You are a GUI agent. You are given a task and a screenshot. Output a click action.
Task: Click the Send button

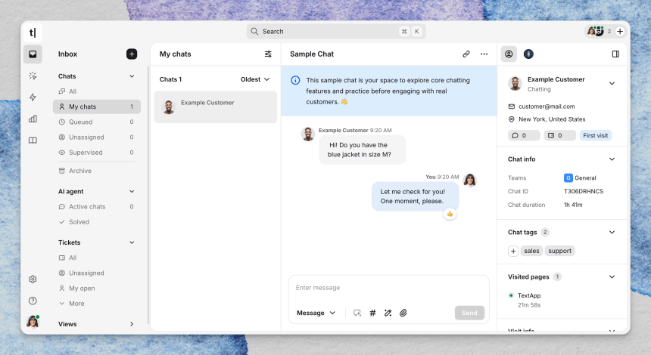pos(469,313)
